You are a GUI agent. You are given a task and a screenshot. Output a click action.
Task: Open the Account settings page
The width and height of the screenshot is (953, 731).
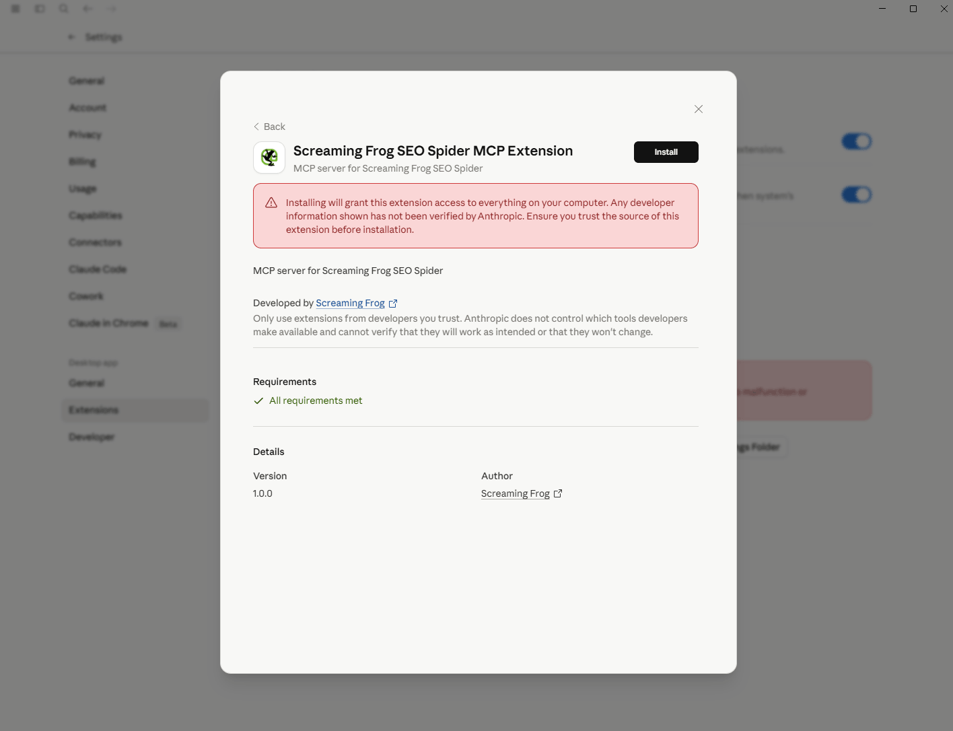(87, 108)
